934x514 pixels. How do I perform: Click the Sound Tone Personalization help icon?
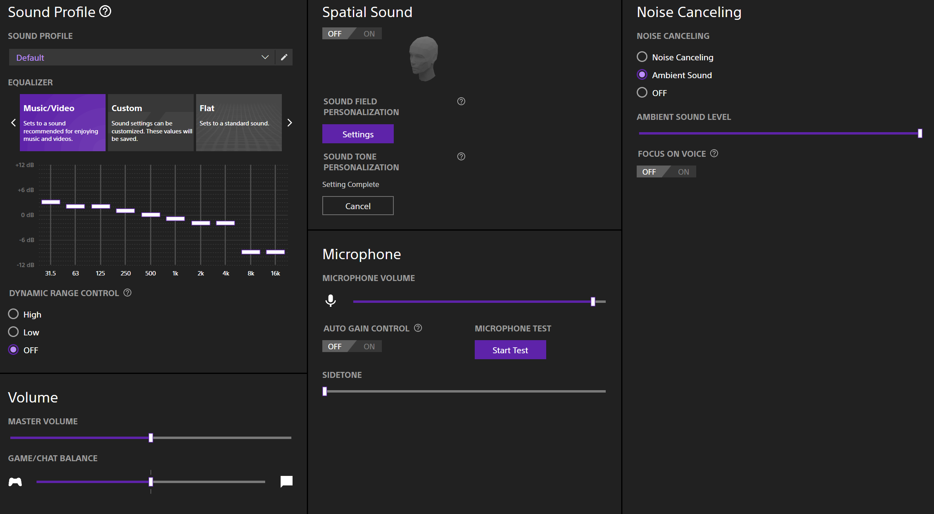tap(461, 156)
